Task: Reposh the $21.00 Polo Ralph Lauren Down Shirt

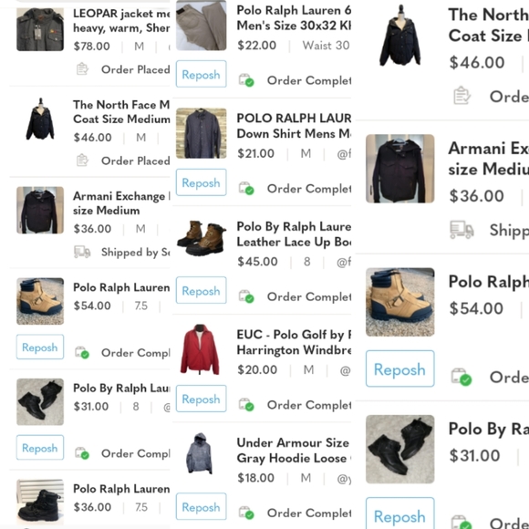Action: pyautogui.click(x=201, y=182)
